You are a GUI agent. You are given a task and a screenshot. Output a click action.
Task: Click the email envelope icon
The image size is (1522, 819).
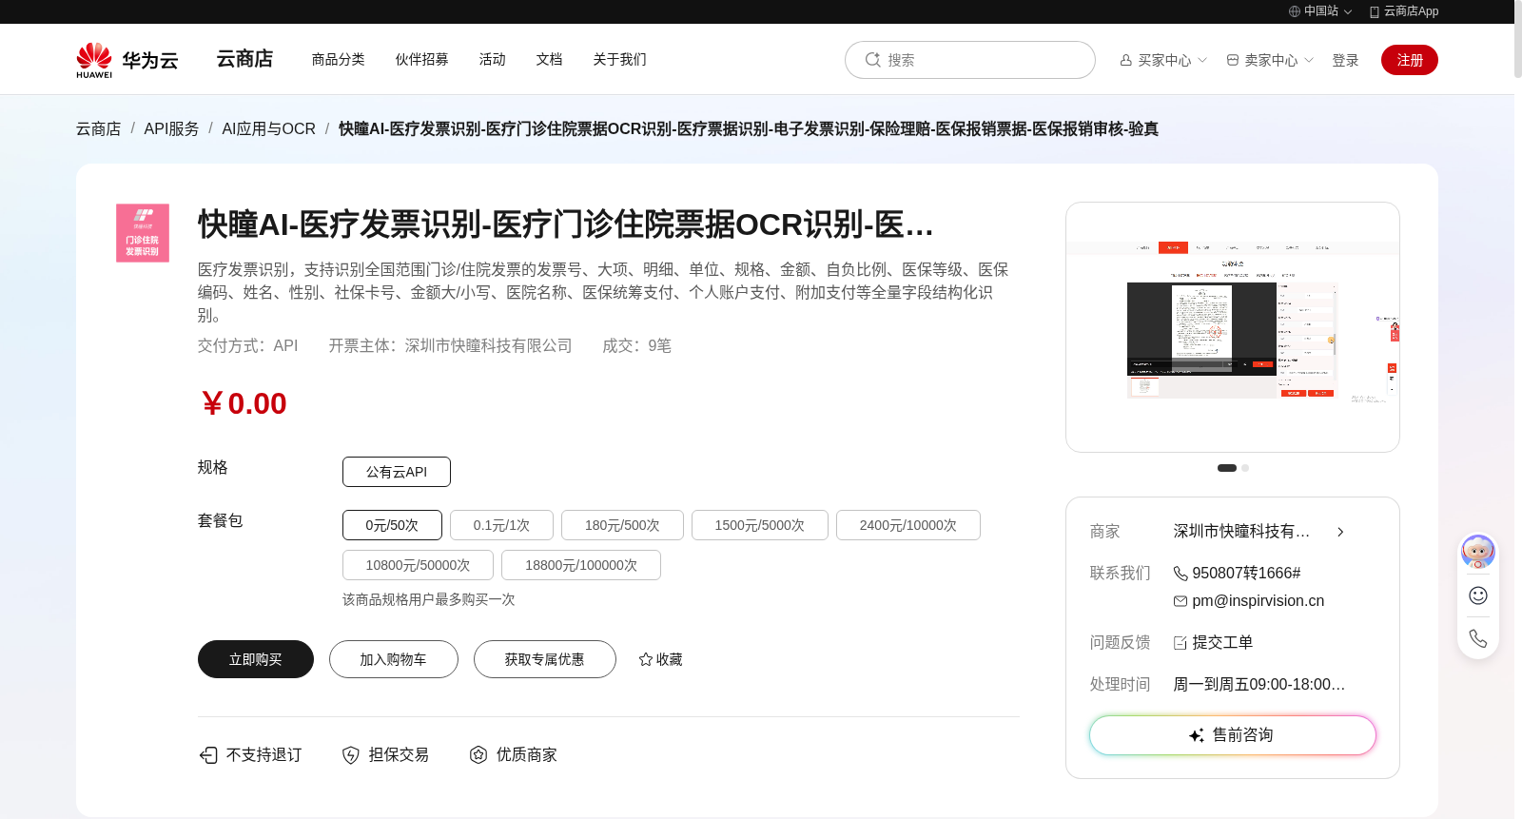click(x=1181, y=601)
